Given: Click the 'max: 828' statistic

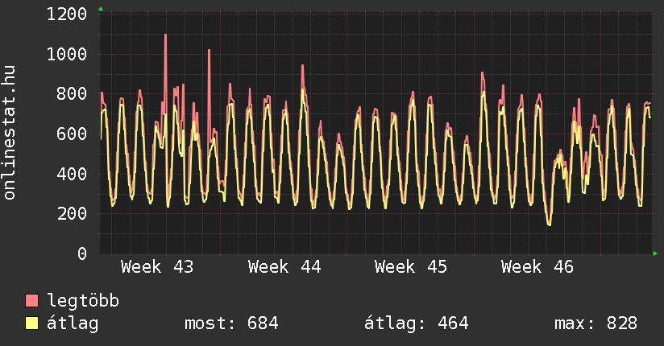Looking at the screenshot, I should click(x=596, y=323).
